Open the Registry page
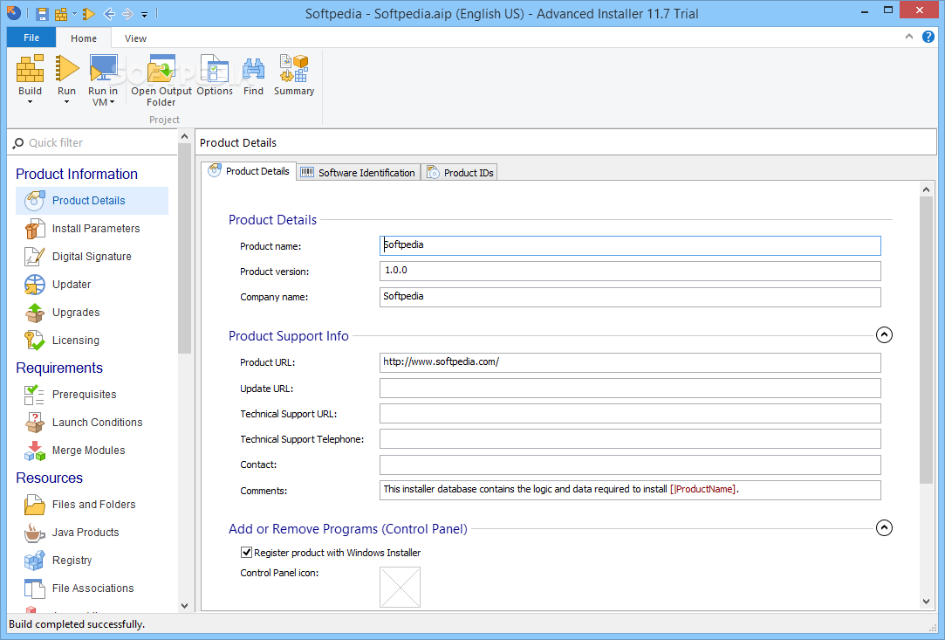Image resolution: width=945 pixels, height=640 pixels. 92,561
